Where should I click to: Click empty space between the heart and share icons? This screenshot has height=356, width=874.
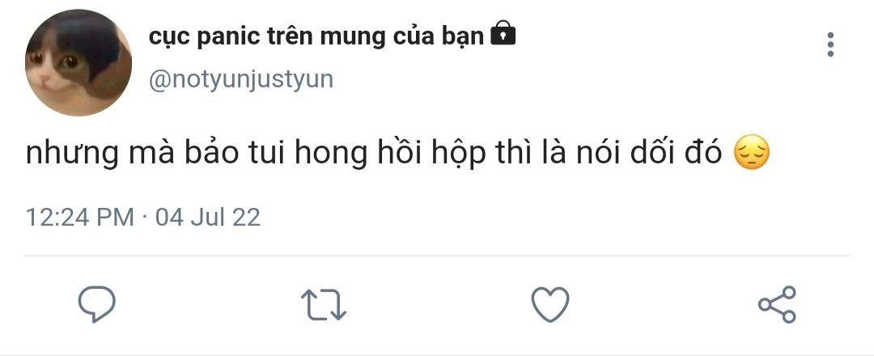(664, 304)
